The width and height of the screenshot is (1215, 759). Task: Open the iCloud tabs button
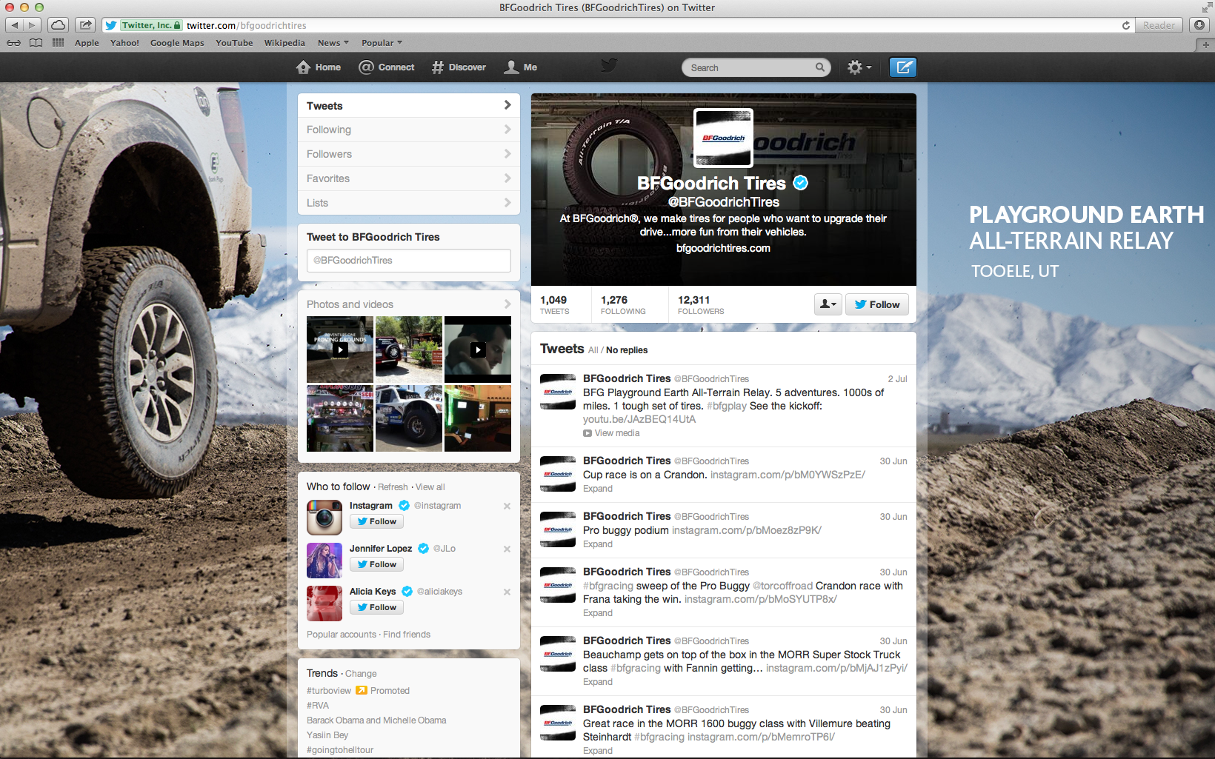point(58,25)
